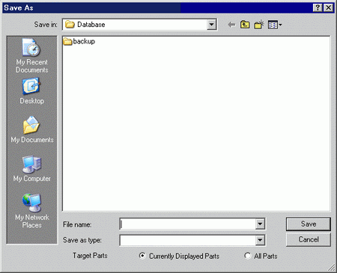Expand the Save in Database dropdown
Image resolution: width=337 pixels, height=273 pixels.
(211, 25)
